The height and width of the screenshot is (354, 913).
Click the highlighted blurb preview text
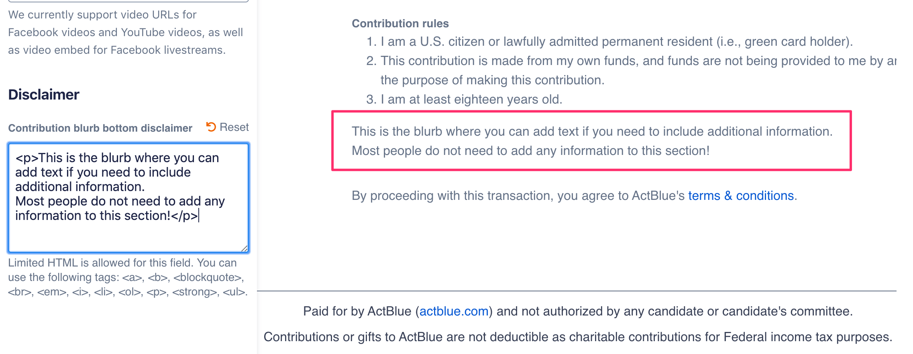coord(591,141)
